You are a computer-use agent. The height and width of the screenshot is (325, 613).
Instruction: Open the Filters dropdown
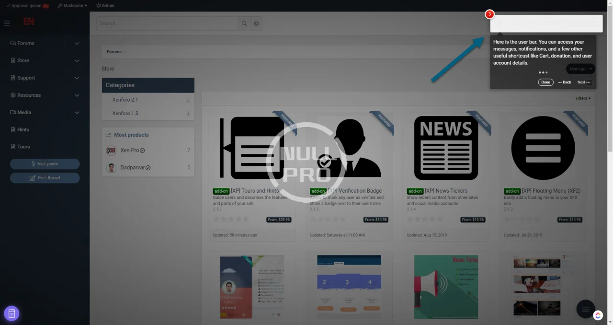tap(583, 98)
